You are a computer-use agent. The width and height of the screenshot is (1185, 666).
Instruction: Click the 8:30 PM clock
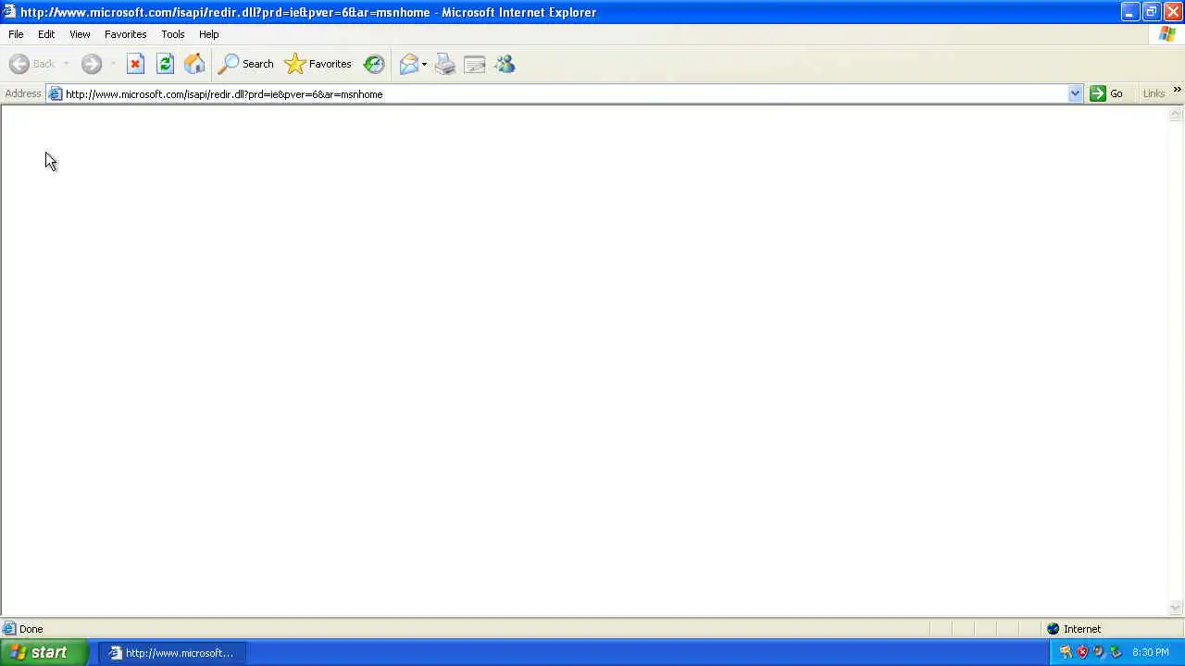[1151, 652]
